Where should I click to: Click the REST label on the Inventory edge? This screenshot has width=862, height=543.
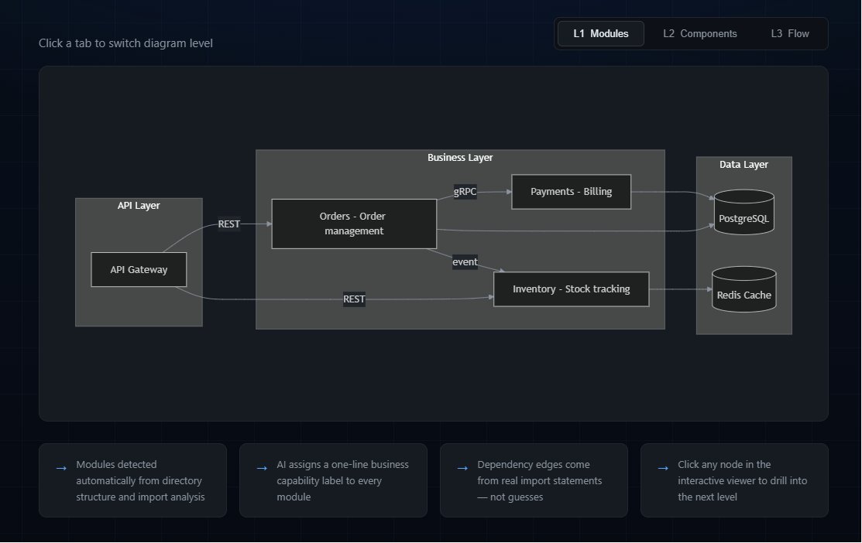click(354, 299)
